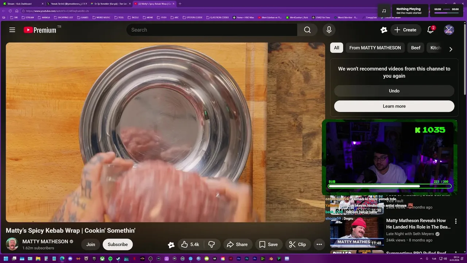Switch to Stream - Kick Dashboard tab
The width and height of the screenshot is (467, 263).
[x=22, y=4]
